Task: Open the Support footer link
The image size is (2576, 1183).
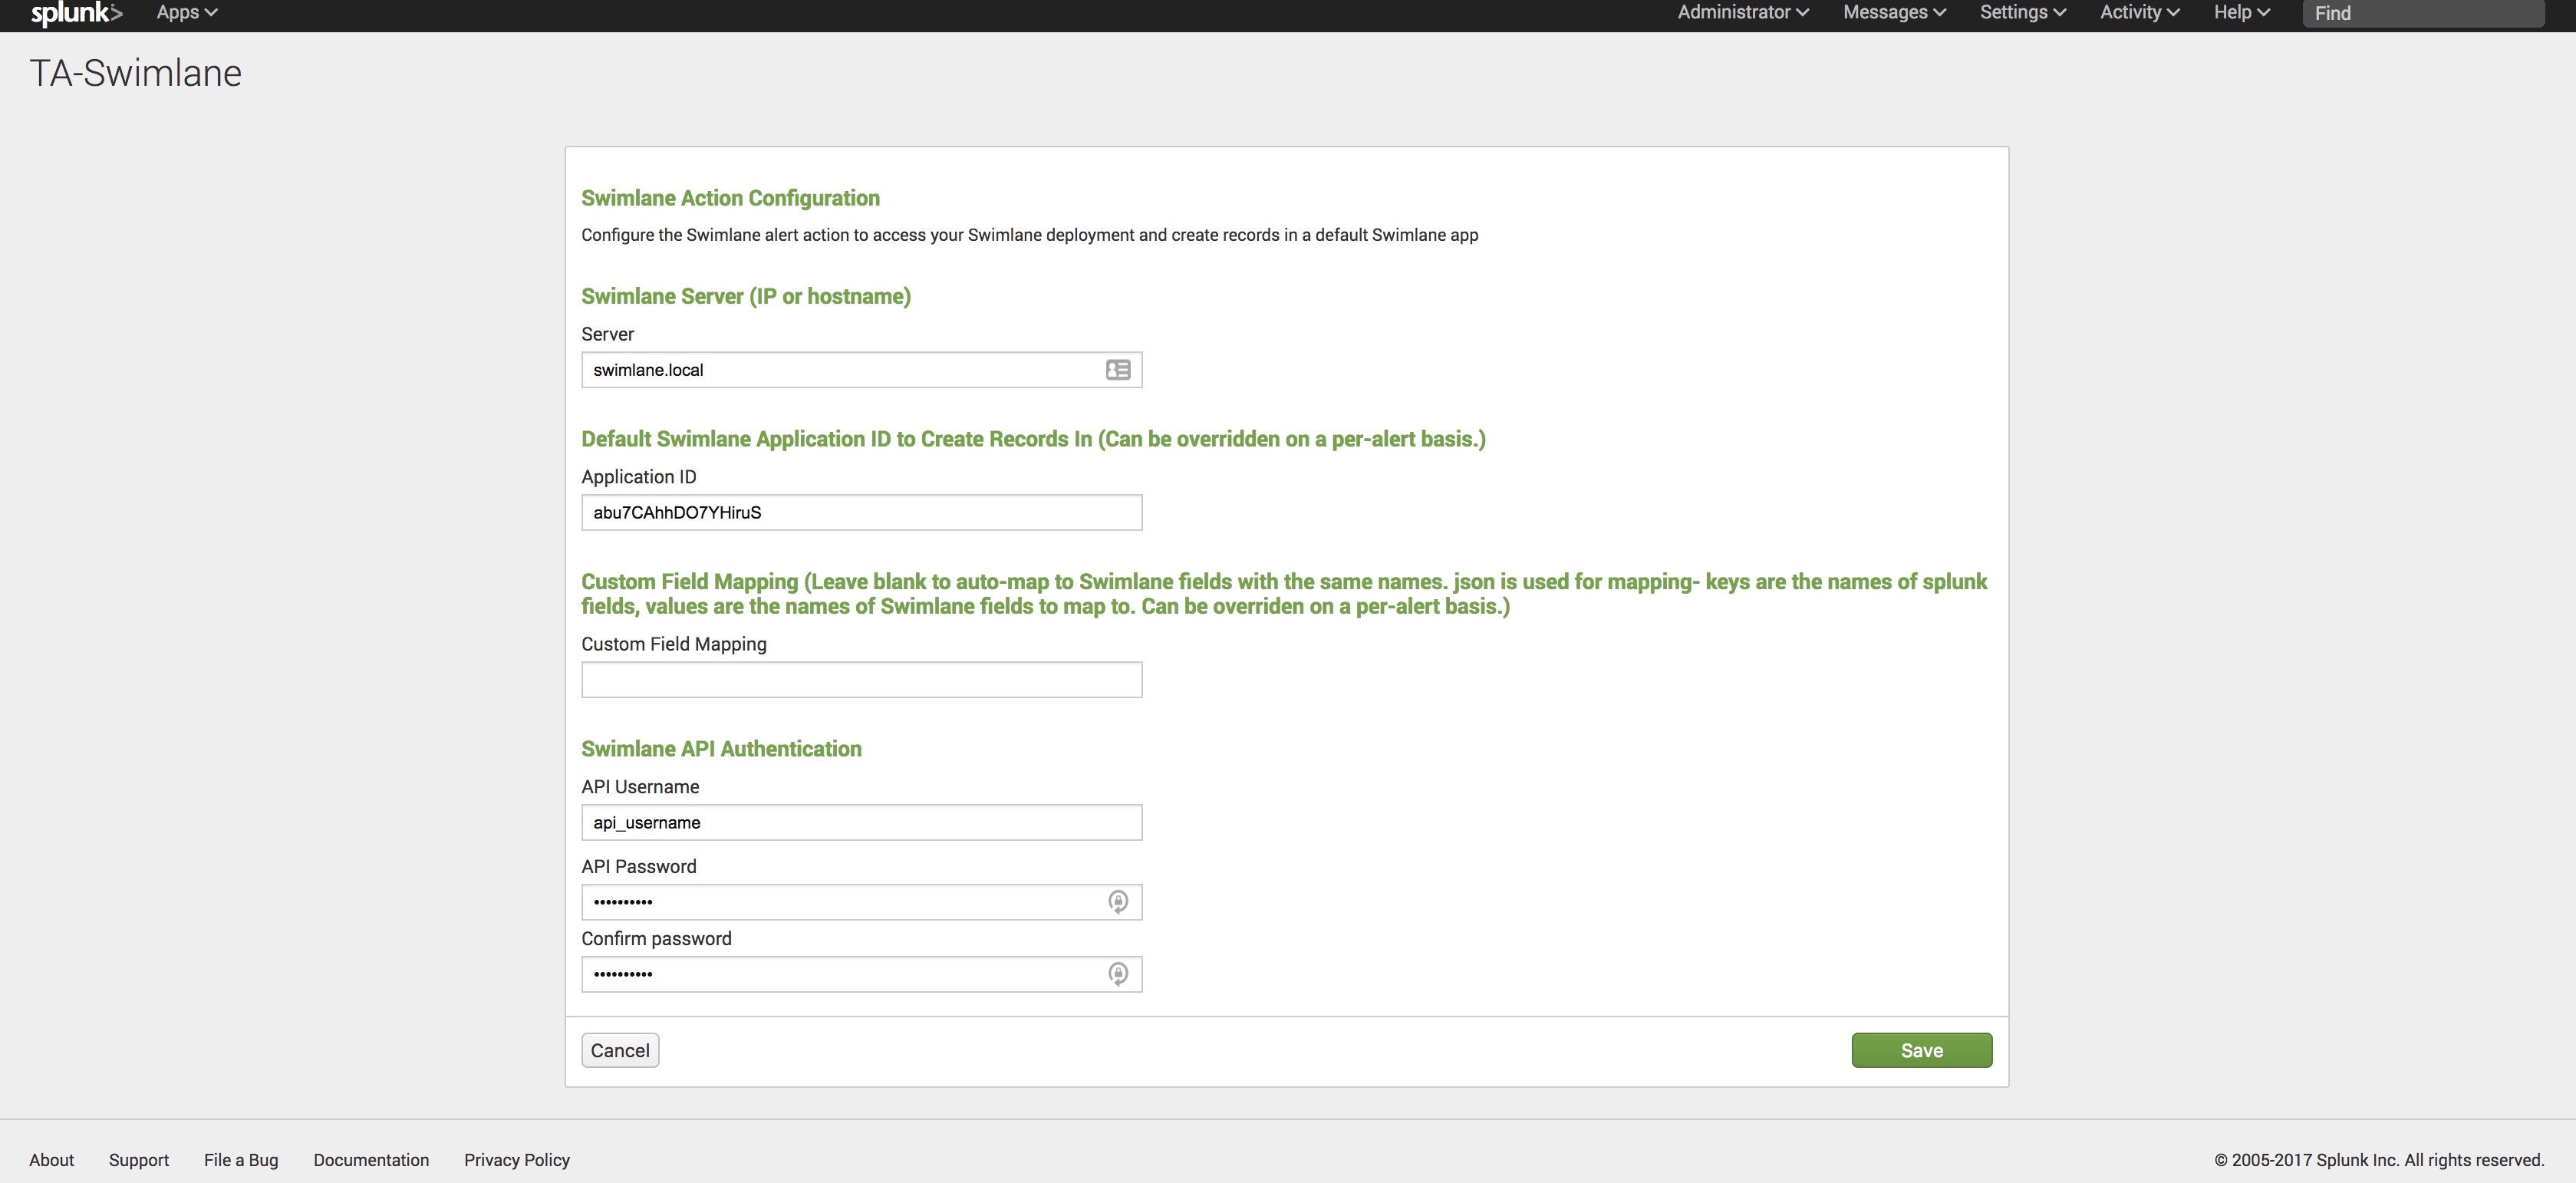Action: [x=139, y=1160]
